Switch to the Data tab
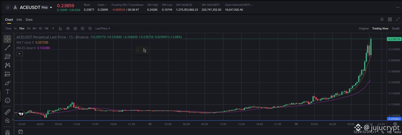The image size is (402, 135). pyautogui.click(x=29, y=20)
